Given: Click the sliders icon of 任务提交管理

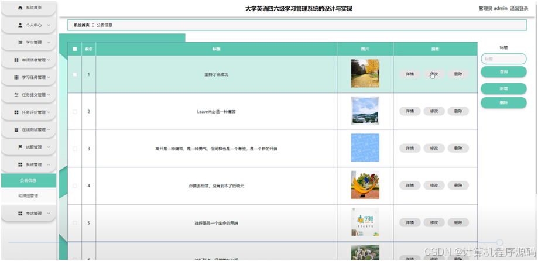Looking at the screenshot, I should pyautogui.click(x=16, y=95).
